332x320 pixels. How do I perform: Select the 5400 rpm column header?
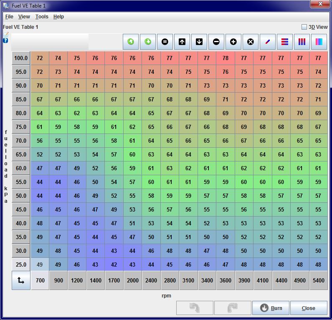pyautogui.click(x=318, y=280)
